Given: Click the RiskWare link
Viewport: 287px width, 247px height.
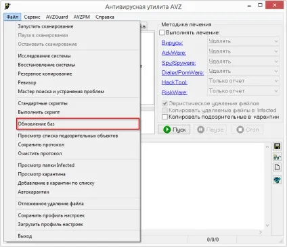Looking at the screenshot, I should click(174, 92).
